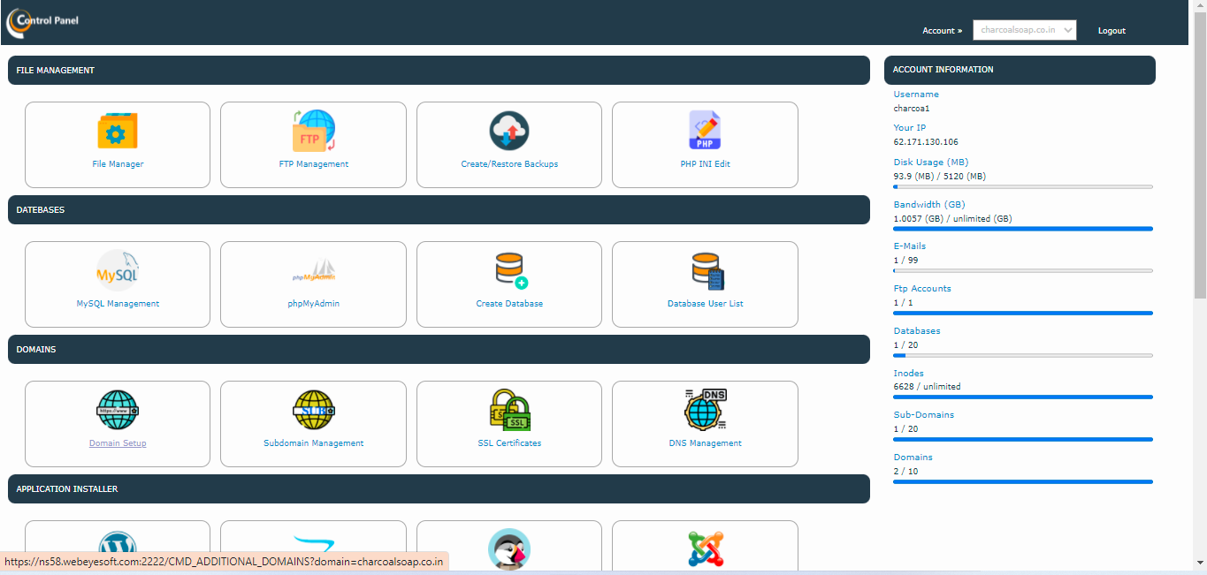Open the Domain Setup globe icon
This screenshot has height=575, width=1207.
(x=118, y=410)
